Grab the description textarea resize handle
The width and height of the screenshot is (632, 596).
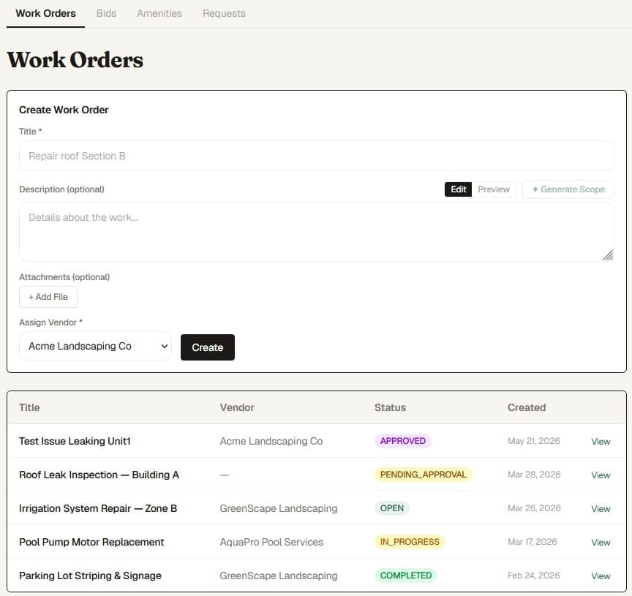point(608,255)
